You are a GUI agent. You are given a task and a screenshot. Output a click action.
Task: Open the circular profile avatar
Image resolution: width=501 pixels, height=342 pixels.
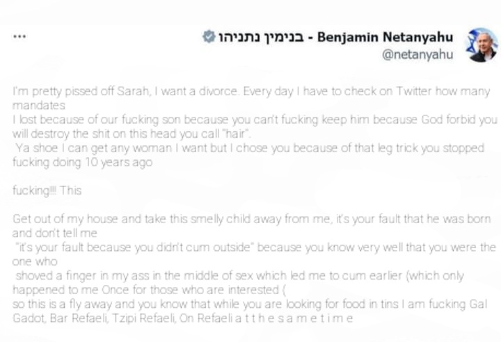pyautogui.click(x=482, y=45)
